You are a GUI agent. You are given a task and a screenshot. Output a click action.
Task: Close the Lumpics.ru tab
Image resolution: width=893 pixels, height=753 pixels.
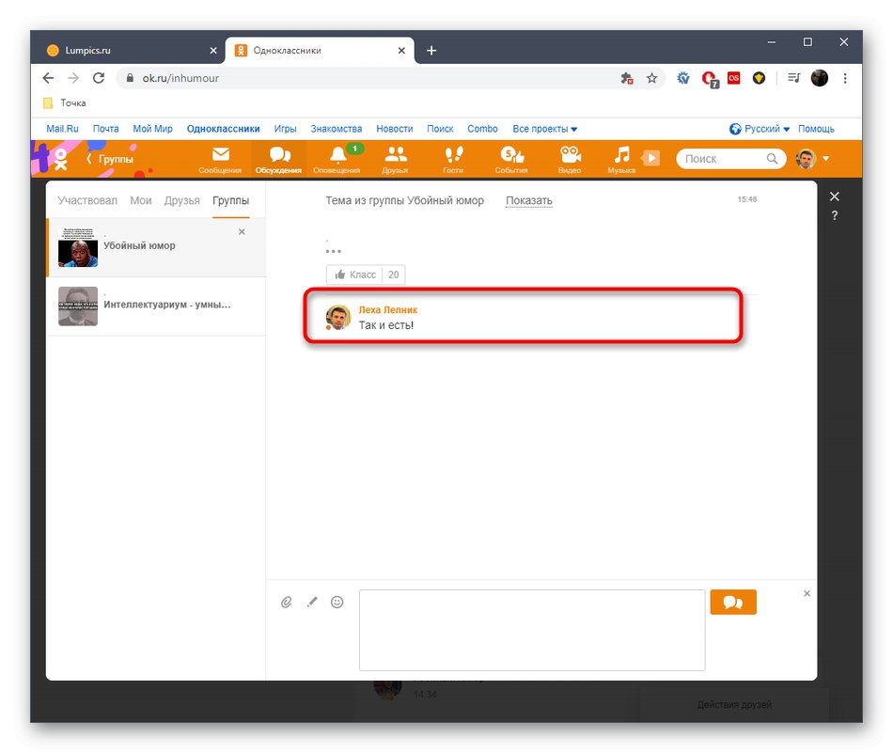coord(213,51)
